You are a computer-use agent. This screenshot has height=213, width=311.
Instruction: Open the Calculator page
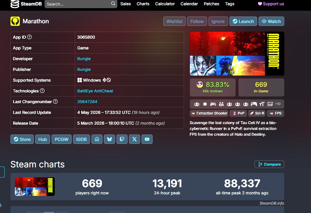165,4
